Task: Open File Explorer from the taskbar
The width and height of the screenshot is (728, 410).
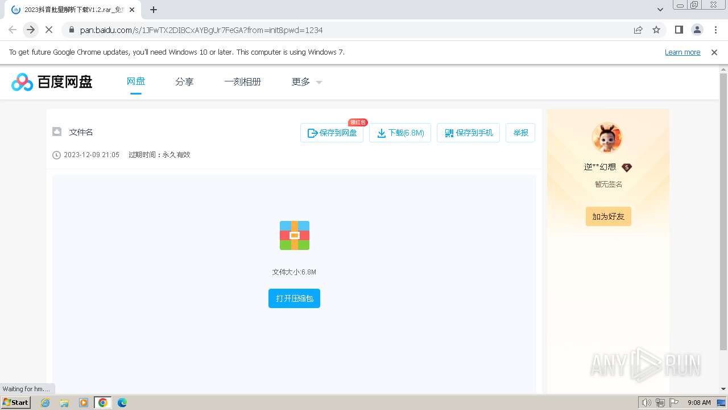Action: tap(64, 403)
